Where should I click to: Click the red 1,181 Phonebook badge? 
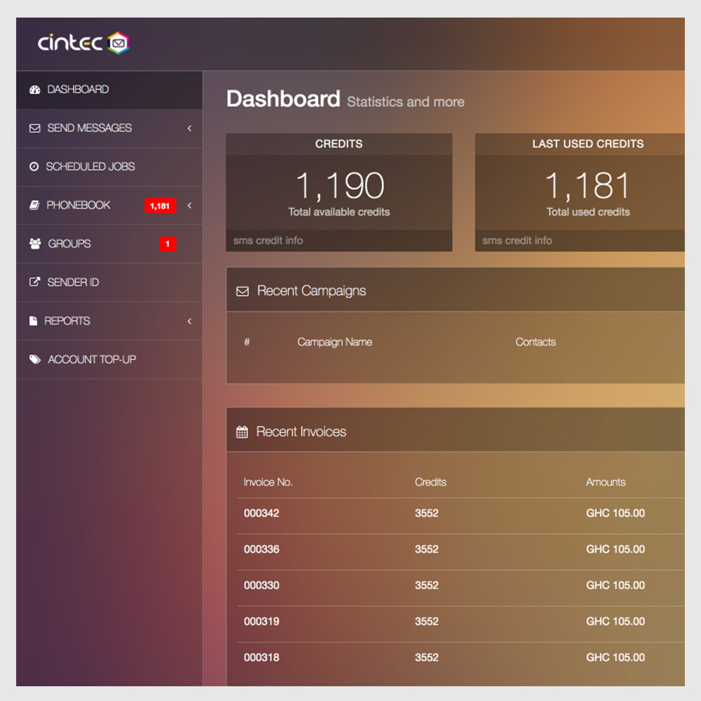160,206
